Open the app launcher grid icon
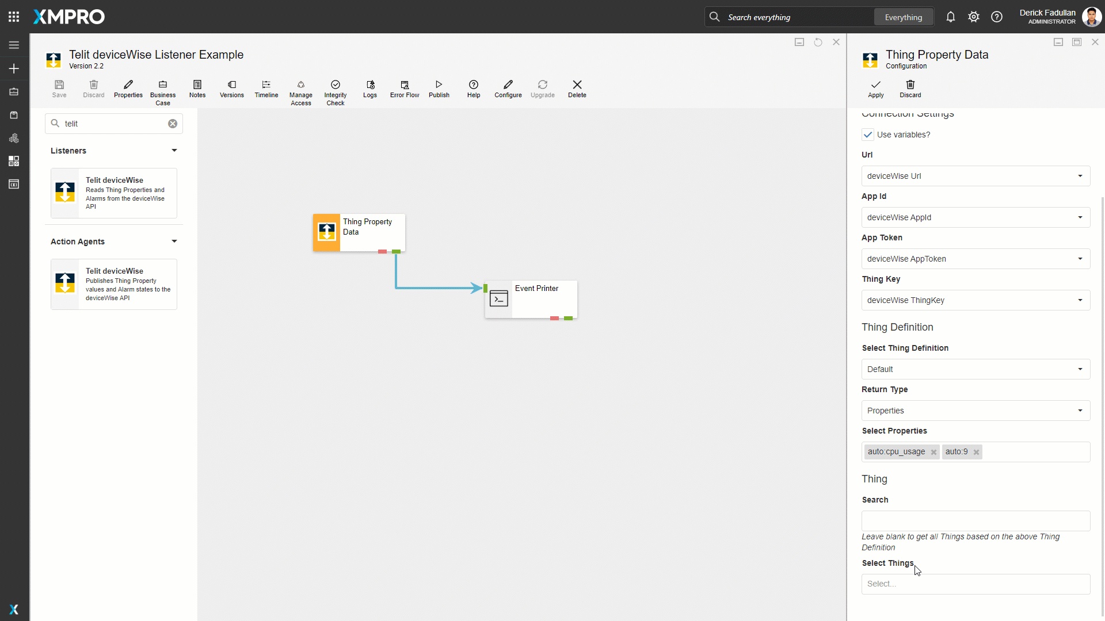Screen dimensions: 1105x621 [14, 17]
